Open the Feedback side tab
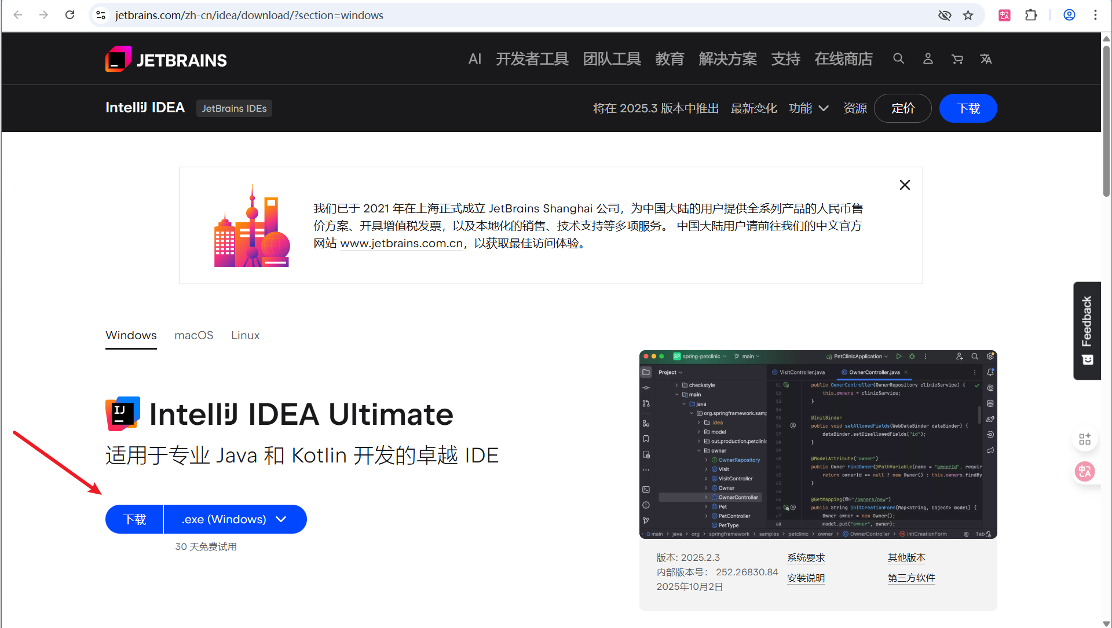1112x628 pixels. 1087,330
